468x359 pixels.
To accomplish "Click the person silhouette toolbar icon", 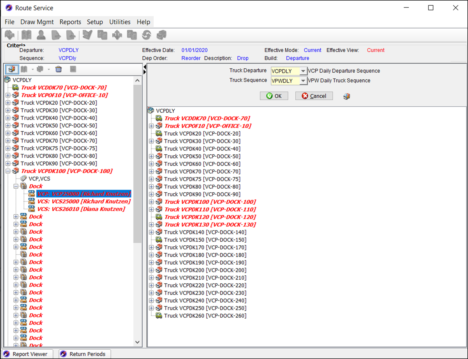I will tap(41, 35).
